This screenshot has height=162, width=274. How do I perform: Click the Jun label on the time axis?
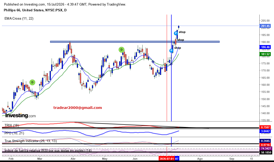(135, 159)
